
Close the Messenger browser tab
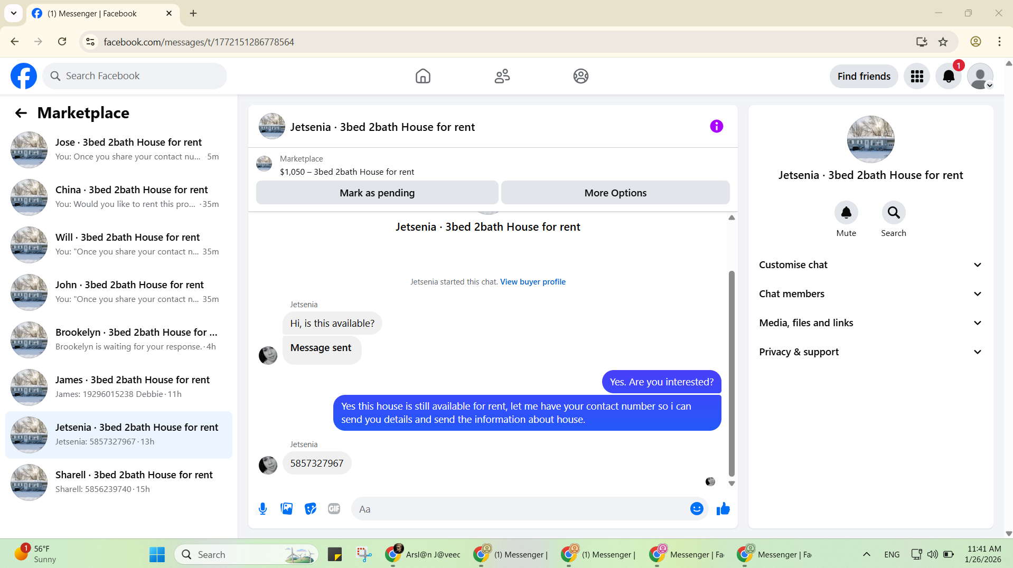169,14
